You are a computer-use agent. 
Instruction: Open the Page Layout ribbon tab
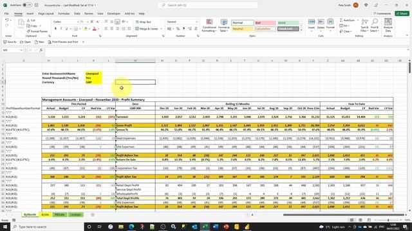coord(46,13)
